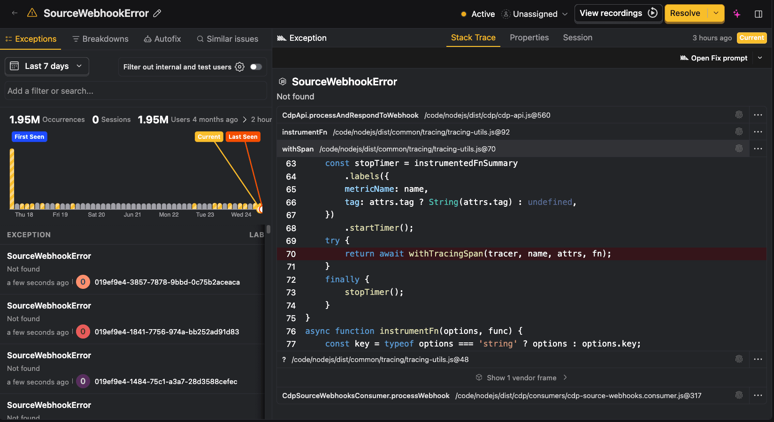The image size is (774, 422).
Task: Click the purple avatar badge for 019ef9e4-1484 exception
Action: point(83,381)
